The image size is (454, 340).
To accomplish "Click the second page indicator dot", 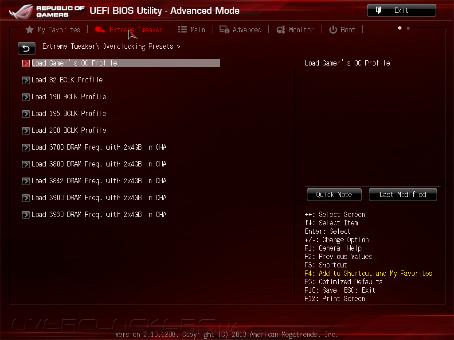I will point(408,28).
